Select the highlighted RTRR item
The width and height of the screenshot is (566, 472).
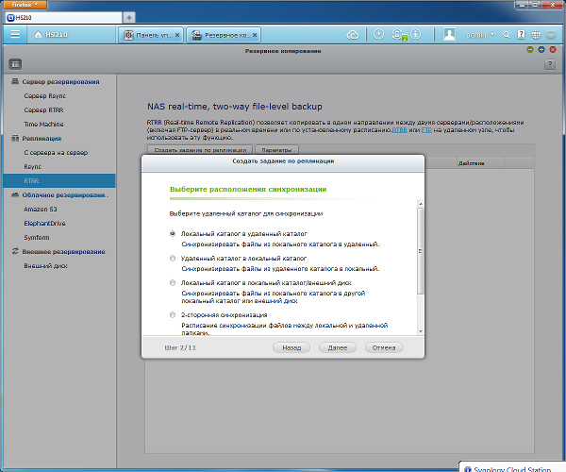point(59,180)
